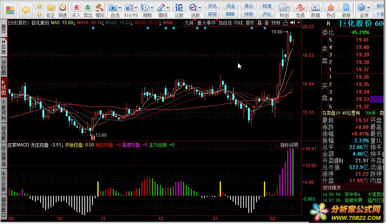Open the 指标说明 indicator description
Image resolution: width=387 pixels, height=224 pixels.
[x=289, y=145]
